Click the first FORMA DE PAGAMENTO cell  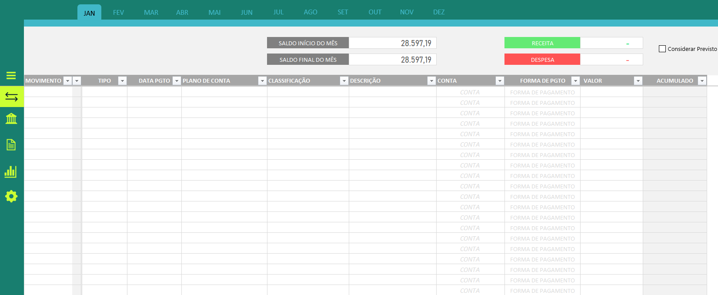542,92
